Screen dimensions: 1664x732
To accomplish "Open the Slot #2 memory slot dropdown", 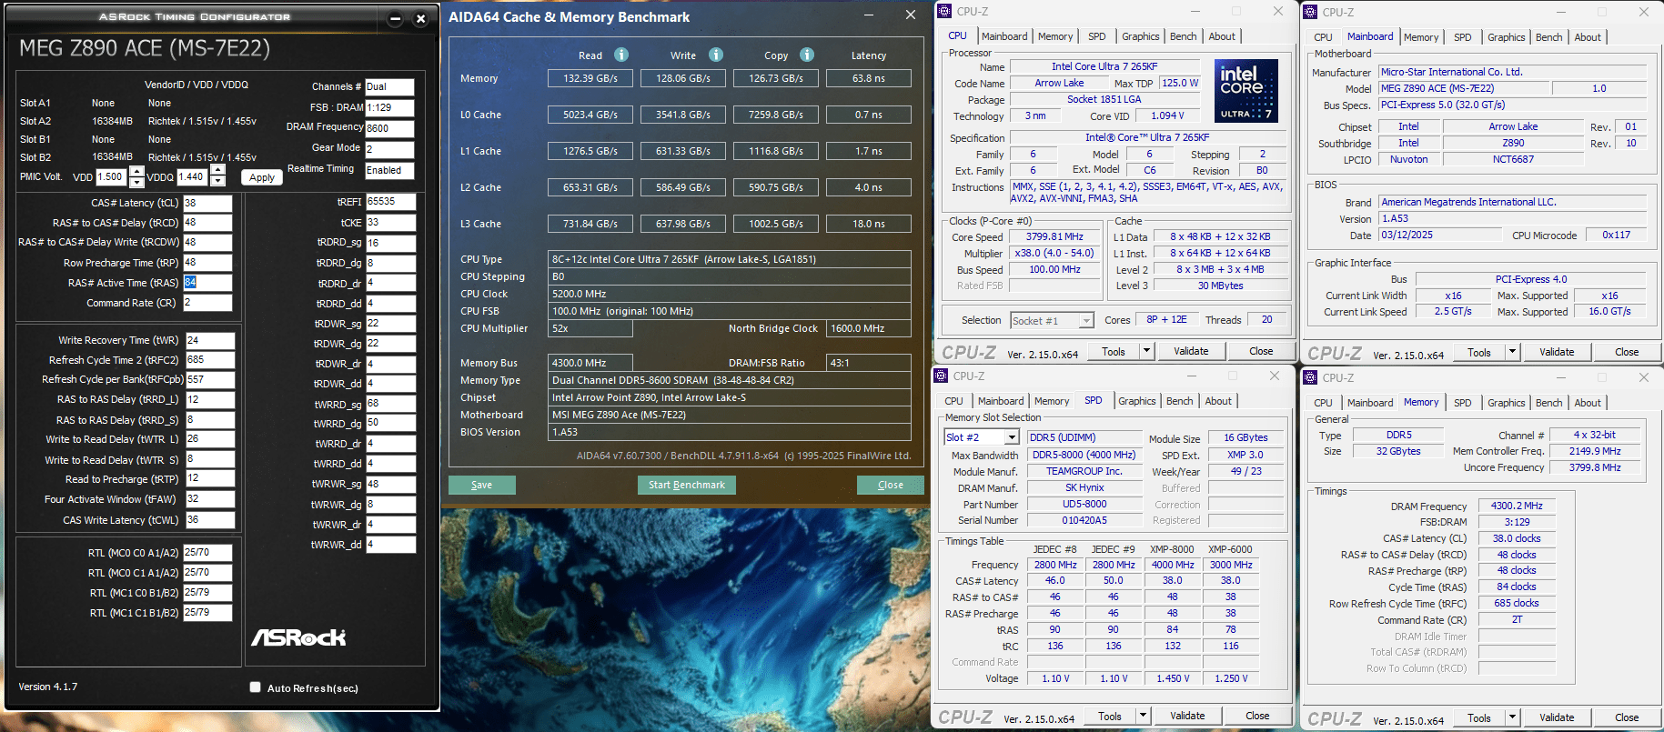I will point(1011,437).
